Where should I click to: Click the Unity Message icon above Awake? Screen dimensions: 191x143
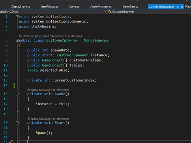pos(29,90)
